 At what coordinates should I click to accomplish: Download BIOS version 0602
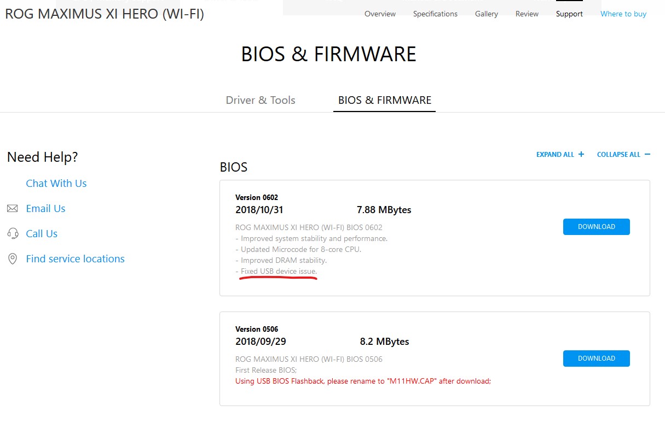pyautogui.click(x=597, y=227)
